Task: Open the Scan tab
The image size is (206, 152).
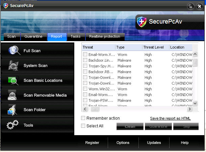Action: point(11,37)
